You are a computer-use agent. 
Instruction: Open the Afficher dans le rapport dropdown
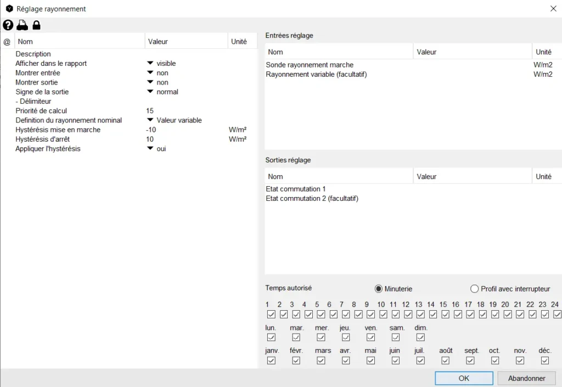click(x=149, y=64)
